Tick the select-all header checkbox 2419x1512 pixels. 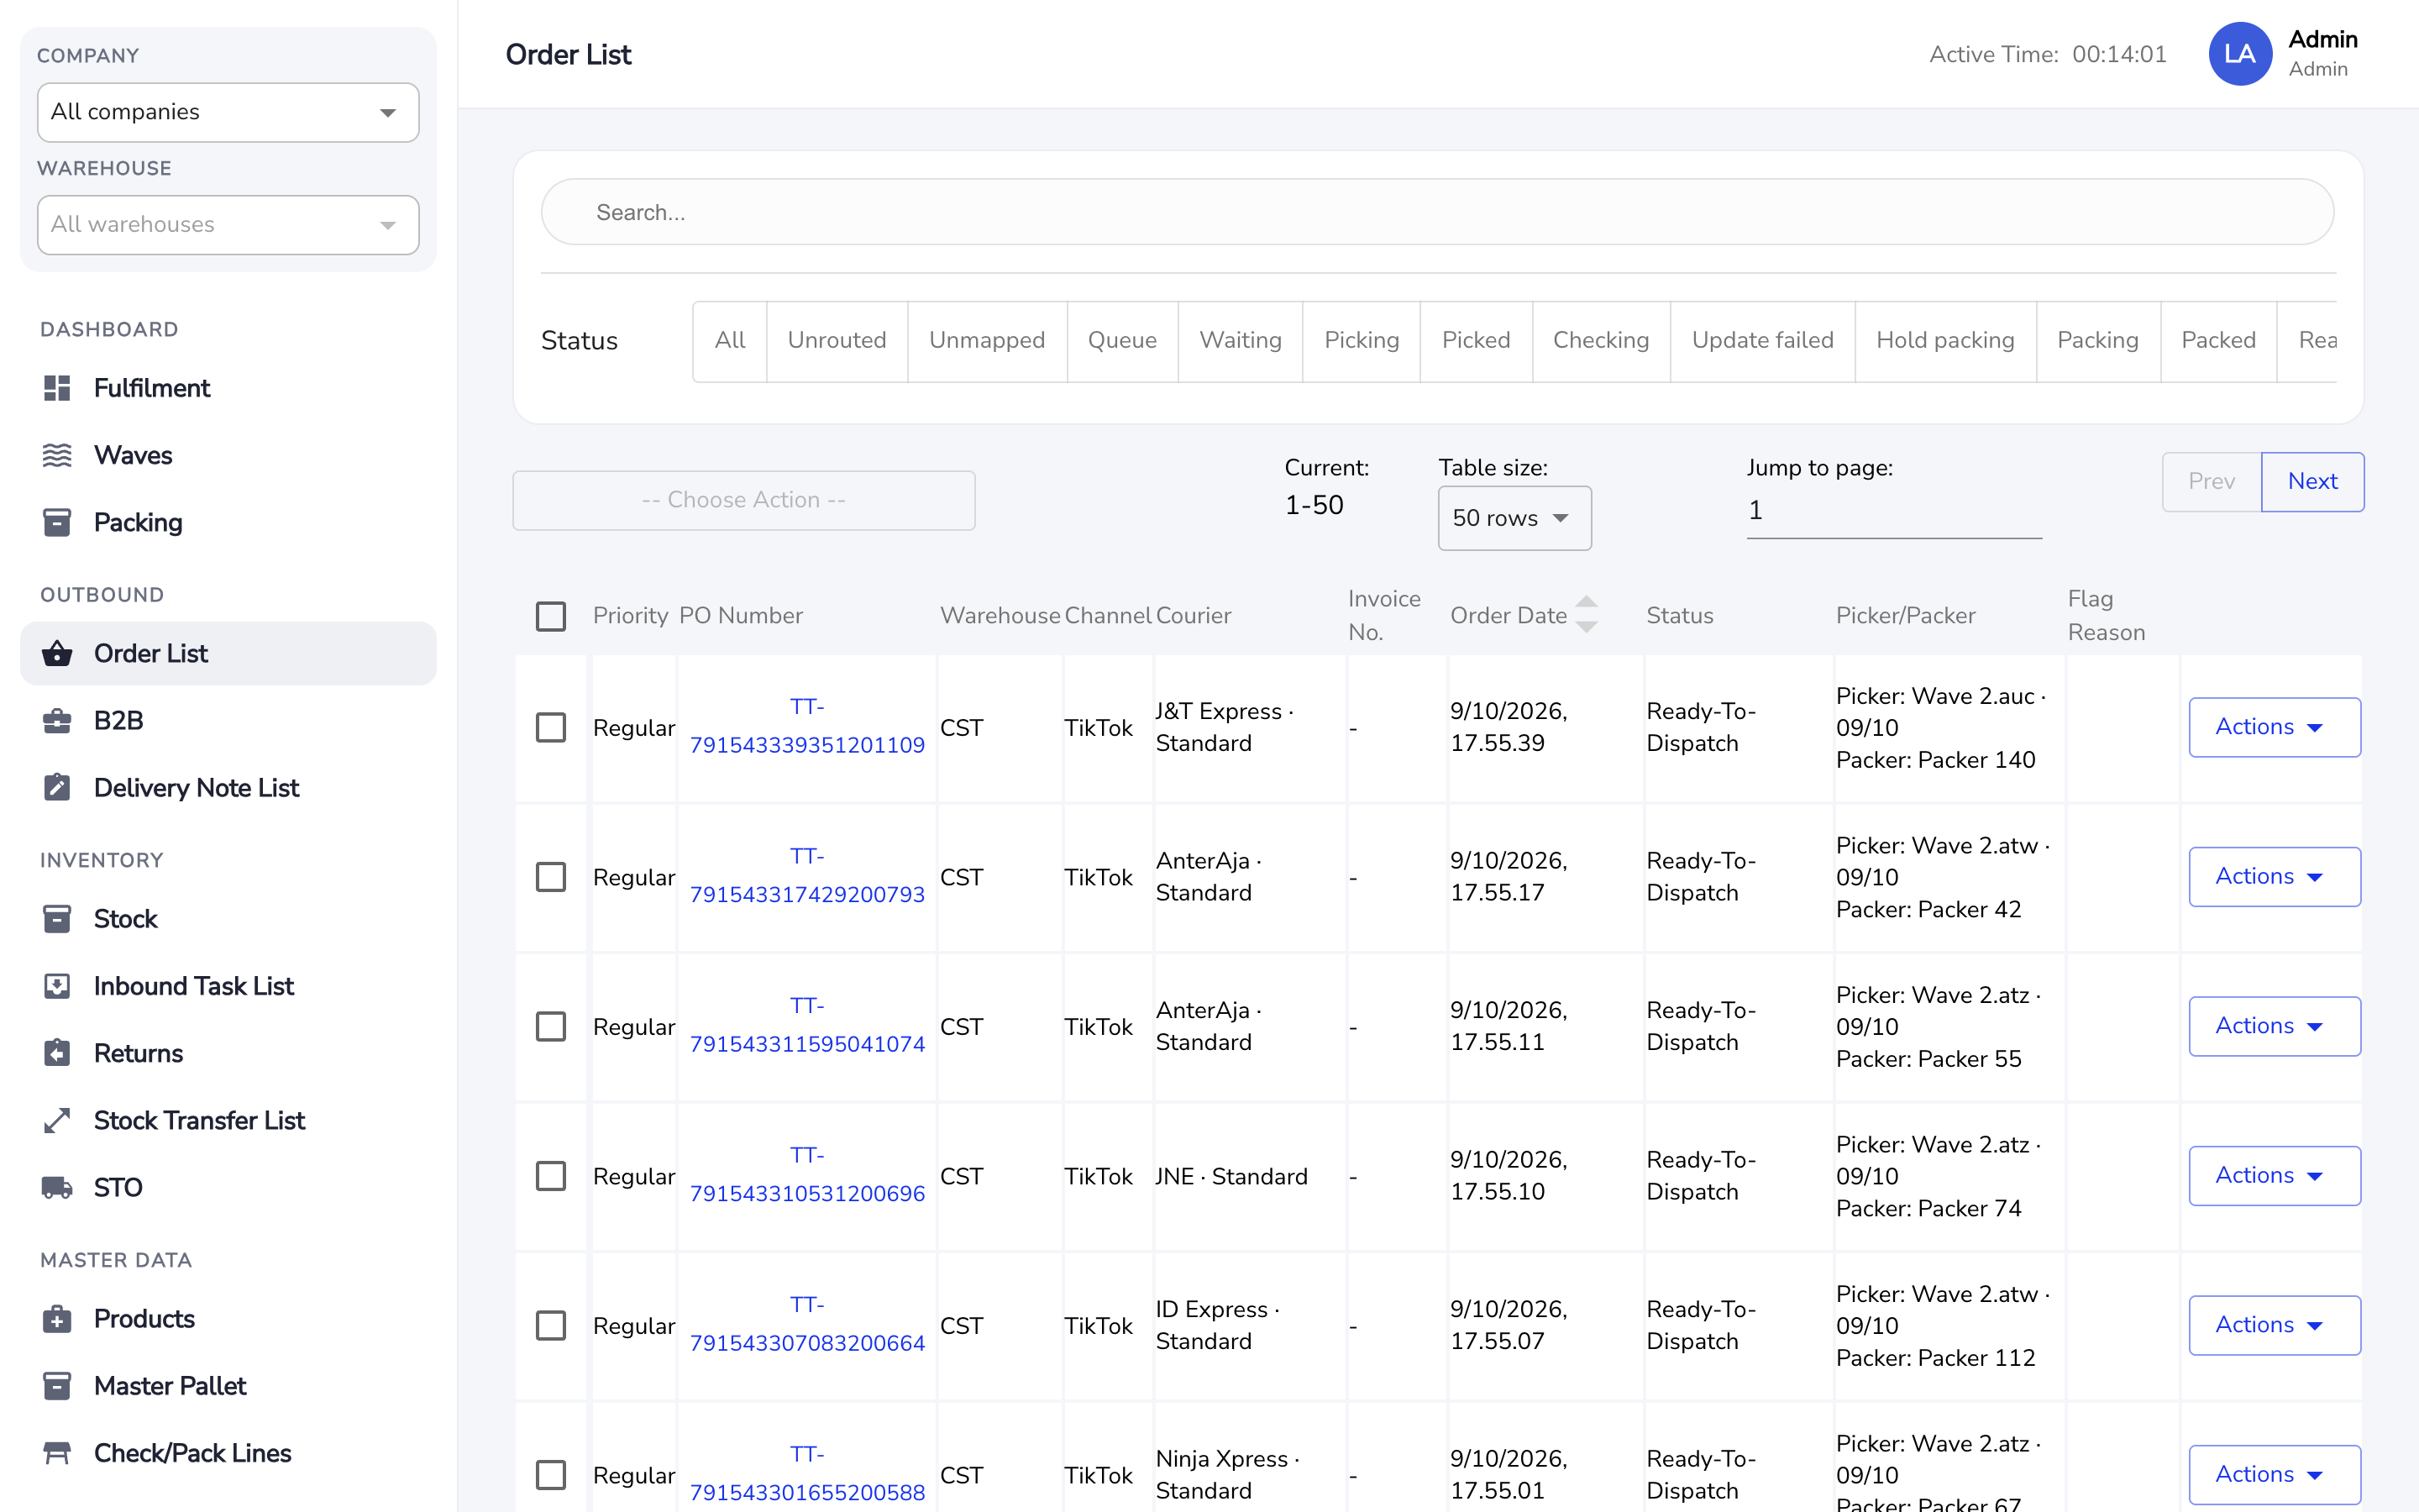[x=551, y=615]
